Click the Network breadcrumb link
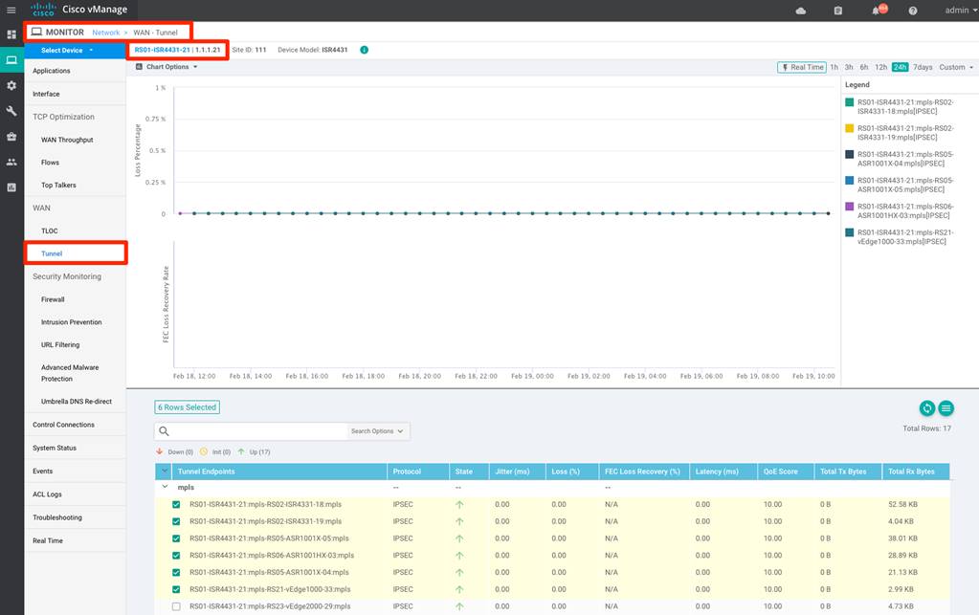The width and height of the screenshot is (979, 615). point(105,33)
